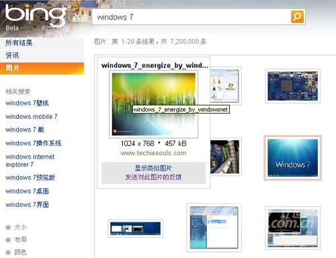This screenshot has height=258, width=336.
Task: Click the 相关搜索 heading
Action: coord(17,91)
